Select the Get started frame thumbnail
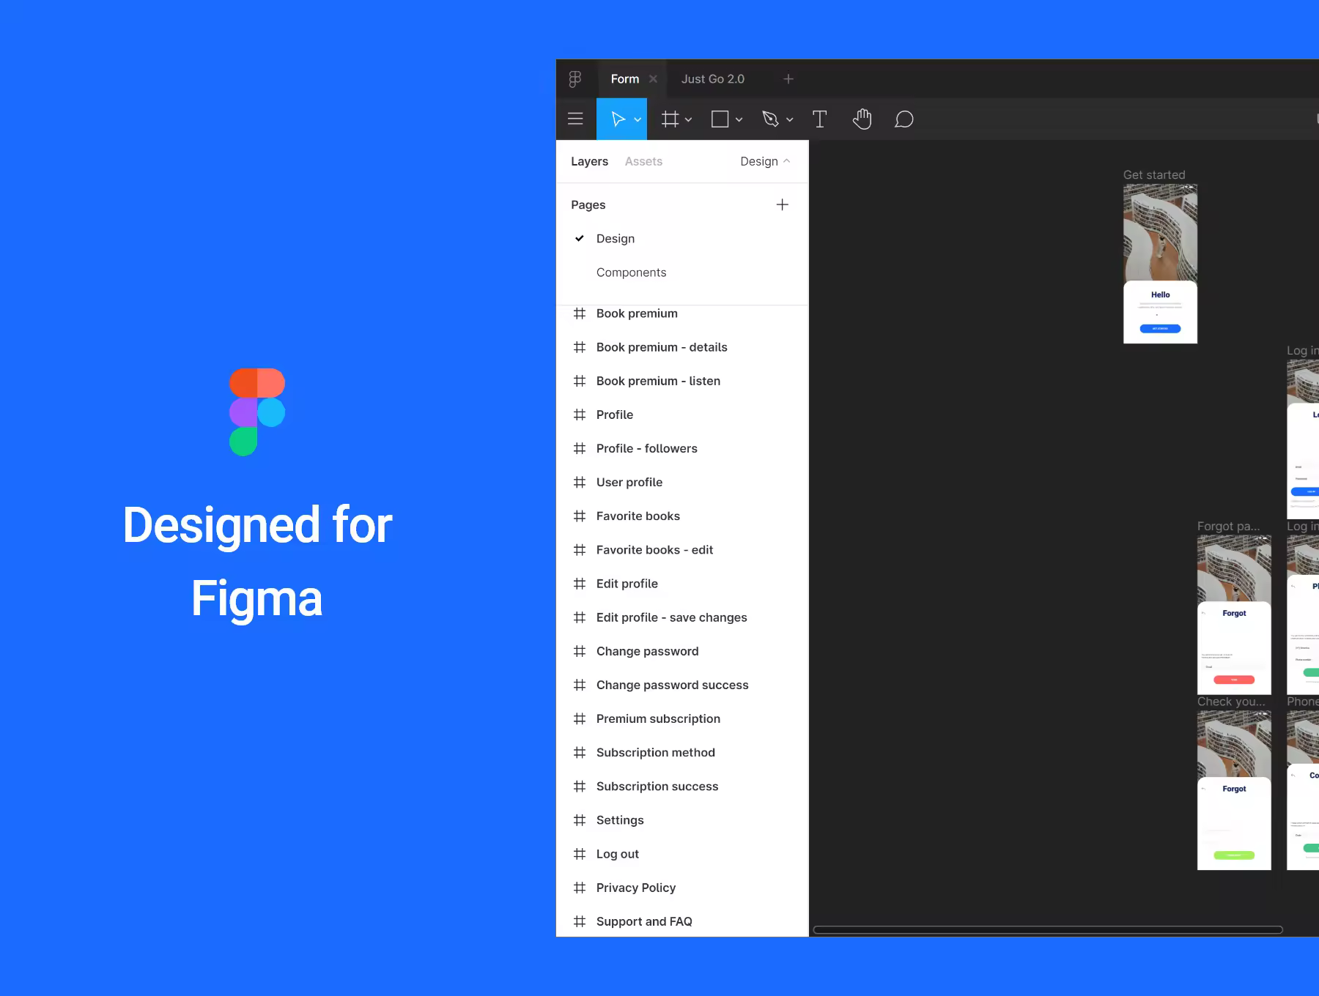1319x996 pixels. coord(1160,264)
